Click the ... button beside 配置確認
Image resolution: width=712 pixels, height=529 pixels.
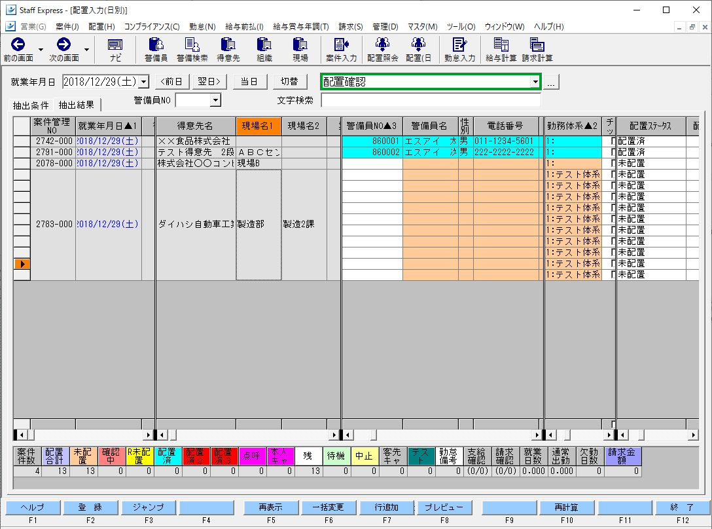pyautogui.click(x=551, y=82)
